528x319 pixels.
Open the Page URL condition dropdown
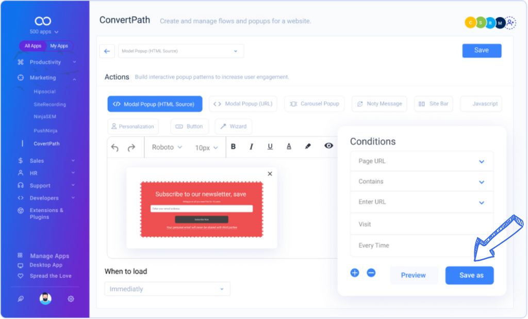tap(422, 161)
